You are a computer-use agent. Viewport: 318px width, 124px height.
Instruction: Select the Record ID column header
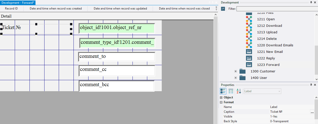pyautogui.click(x=11, y=9)
